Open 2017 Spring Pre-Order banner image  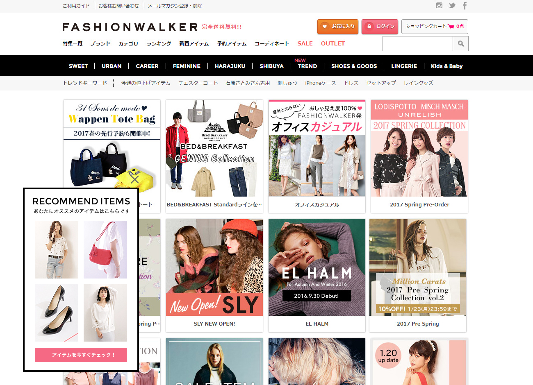point(419,148)
